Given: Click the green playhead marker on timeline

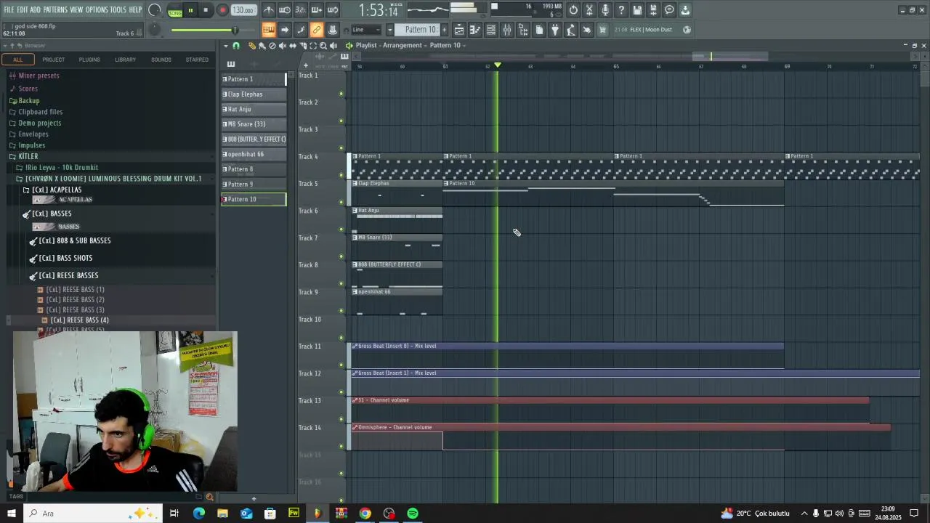Looking at the screenshot, I should [x=498, y=66].
